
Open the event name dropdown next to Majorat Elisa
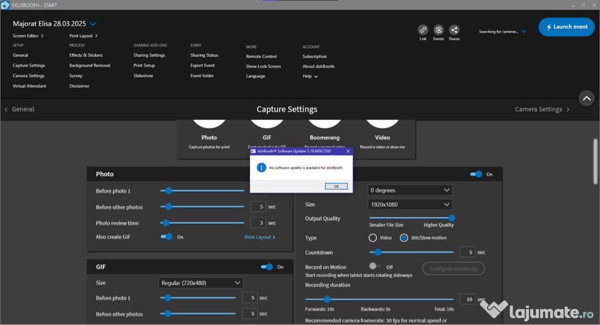coord(93,23)
